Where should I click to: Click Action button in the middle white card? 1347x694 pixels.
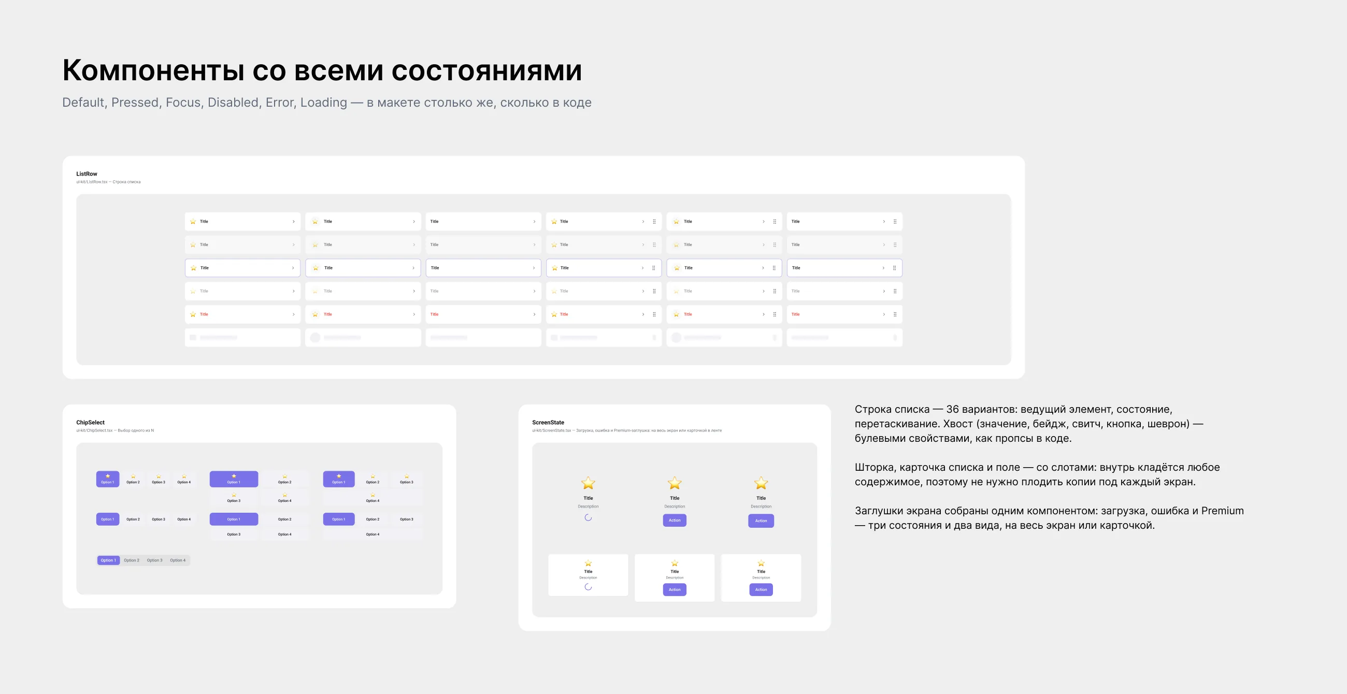(x=675, y=590)
